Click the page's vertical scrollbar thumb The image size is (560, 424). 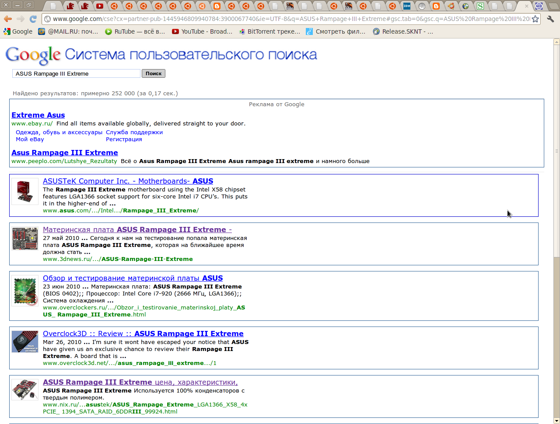(x=556, y=151)
